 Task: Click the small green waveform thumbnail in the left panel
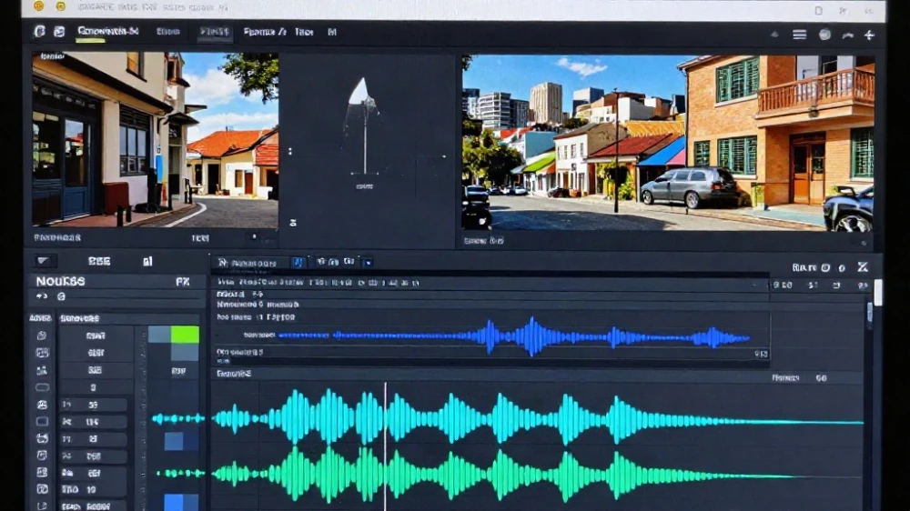click(x=180, y=474)
